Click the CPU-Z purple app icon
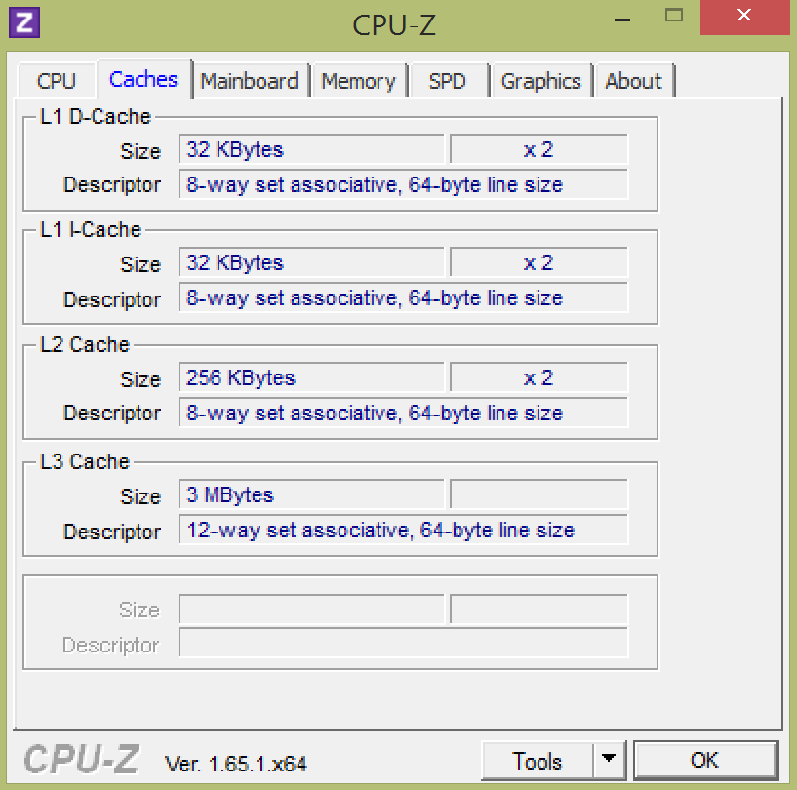 click(x=24, y=20)
